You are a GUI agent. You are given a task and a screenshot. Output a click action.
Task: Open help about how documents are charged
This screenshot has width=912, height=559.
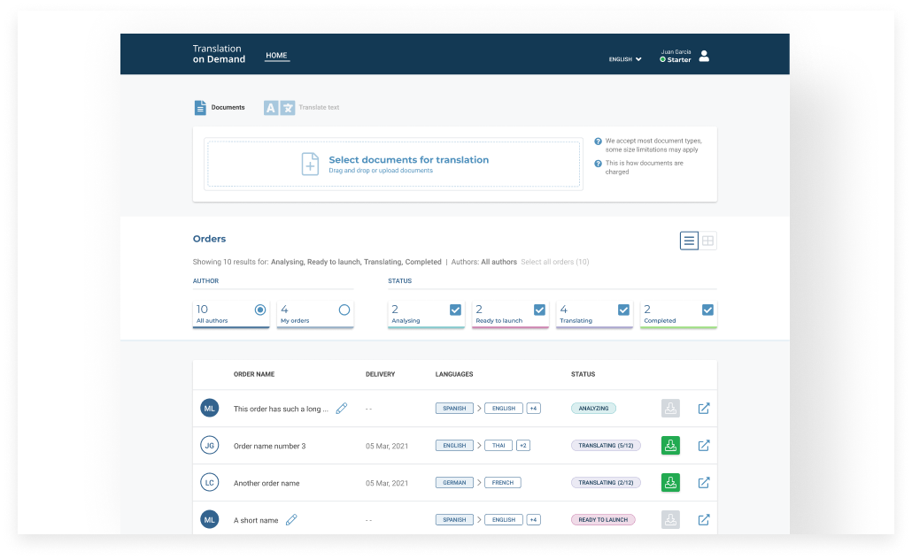(598, 164)
